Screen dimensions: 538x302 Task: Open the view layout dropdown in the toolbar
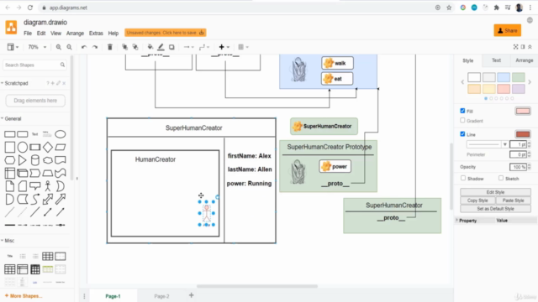coord(13,47)
